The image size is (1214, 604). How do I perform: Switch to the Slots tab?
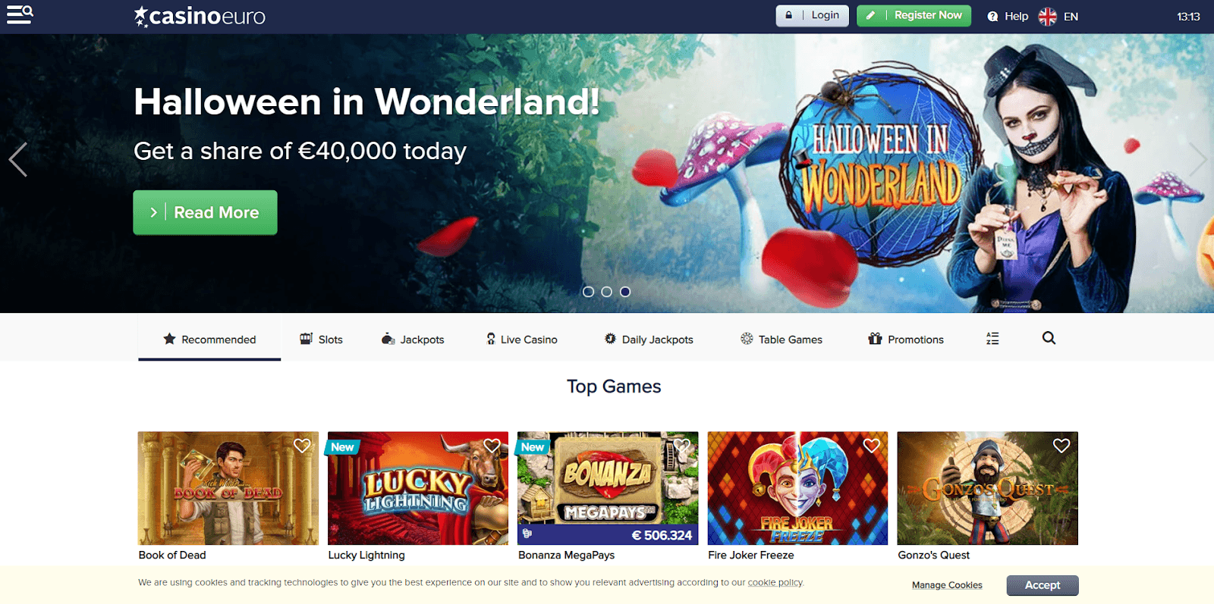pos(321,339)
